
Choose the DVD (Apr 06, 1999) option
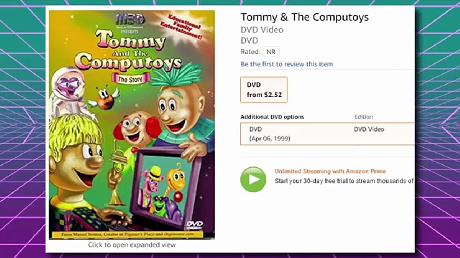coord(270,134)
